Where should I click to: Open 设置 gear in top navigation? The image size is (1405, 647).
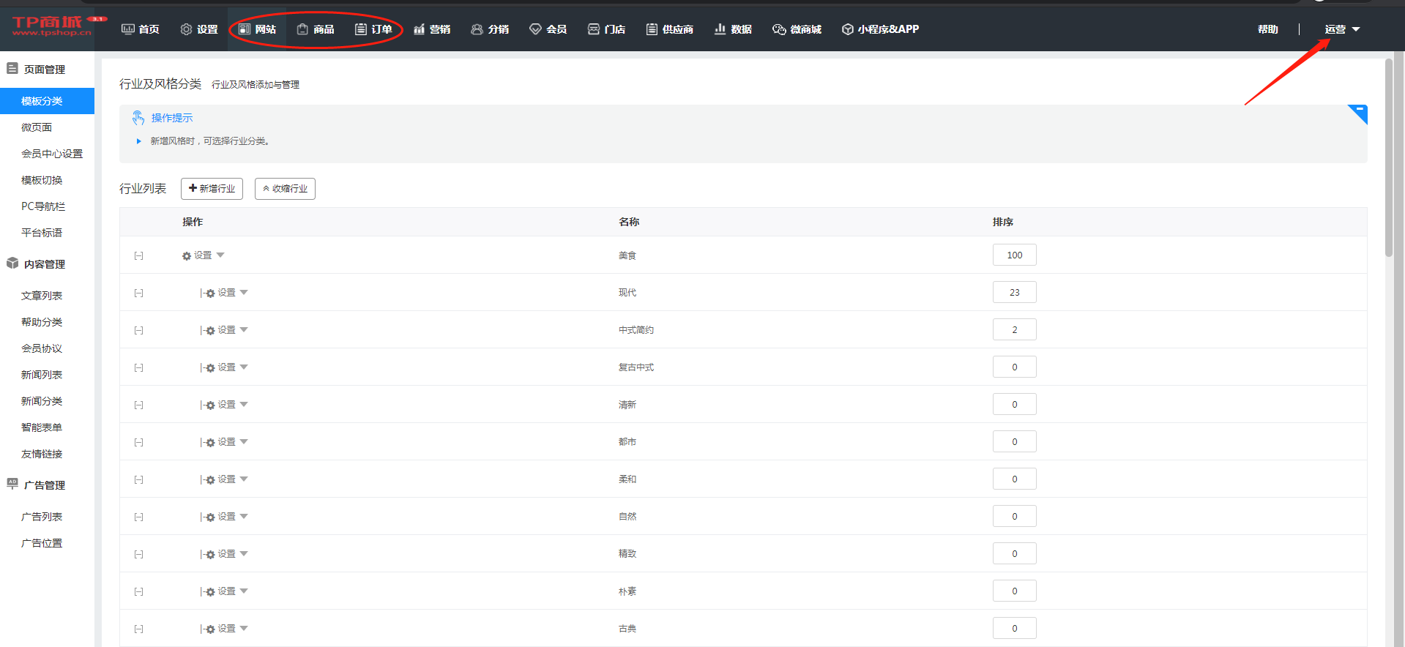tap(186, 29)
